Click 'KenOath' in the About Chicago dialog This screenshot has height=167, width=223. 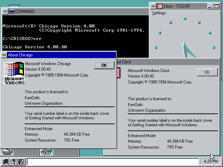tap(32, 98)
